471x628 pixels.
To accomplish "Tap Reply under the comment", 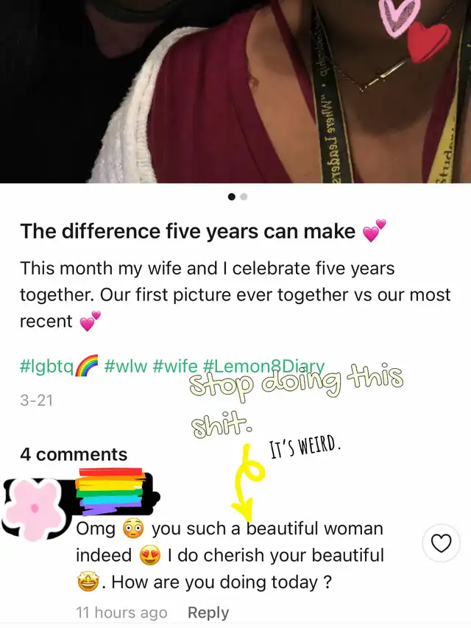I will click(x=208, y=613).
